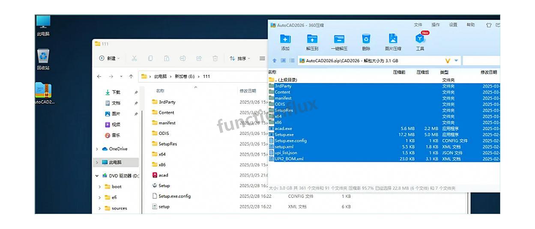Open the archive path history dropdown arrow

[456, 61]
